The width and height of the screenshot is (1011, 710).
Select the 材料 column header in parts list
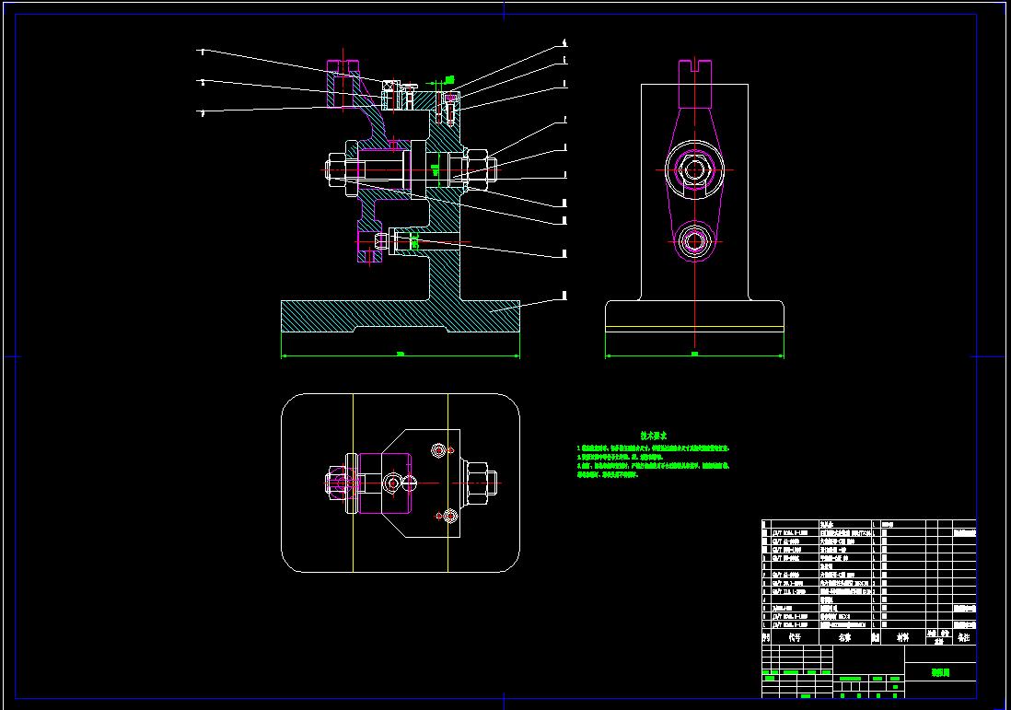(x=902, y=637)
